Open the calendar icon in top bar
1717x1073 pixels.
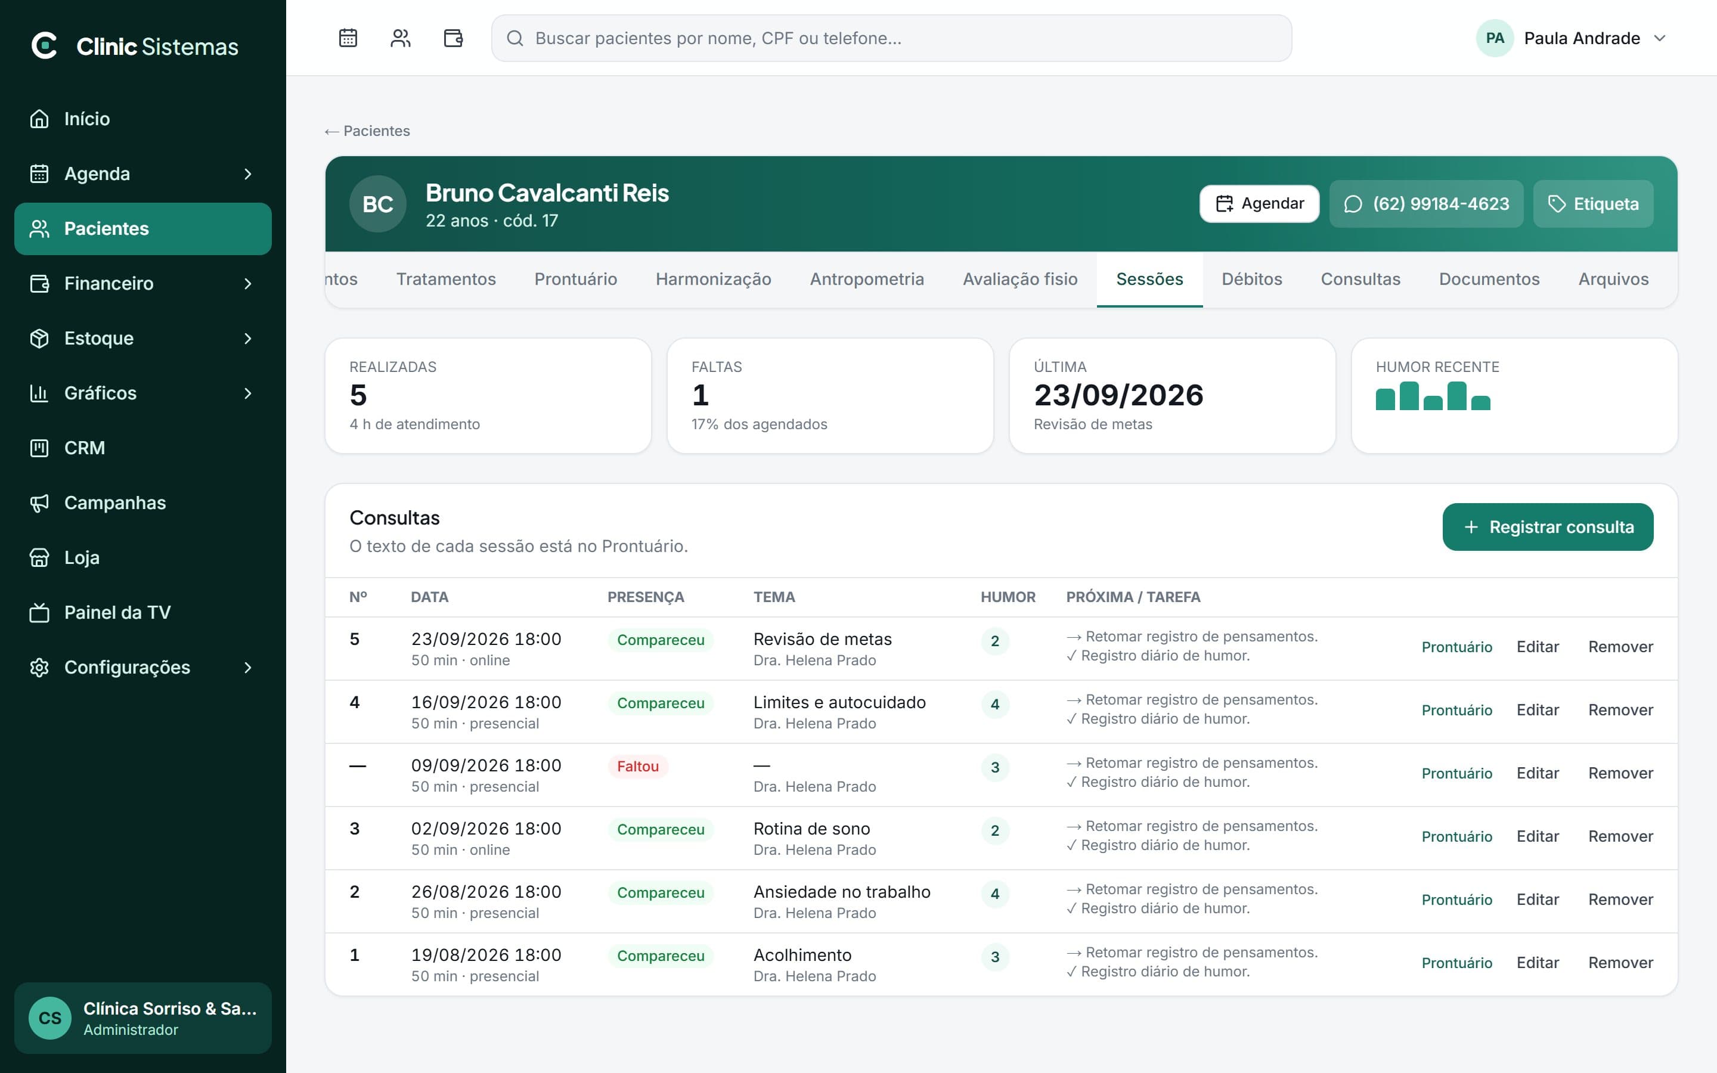(348, 38)
